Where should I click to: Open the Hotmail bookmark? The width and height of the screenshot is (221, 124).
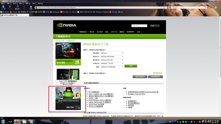(x=13, y=12)
